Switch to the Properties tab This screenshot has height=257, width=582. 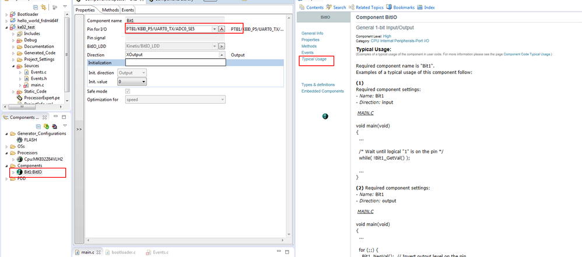click(x=85, y=10)
